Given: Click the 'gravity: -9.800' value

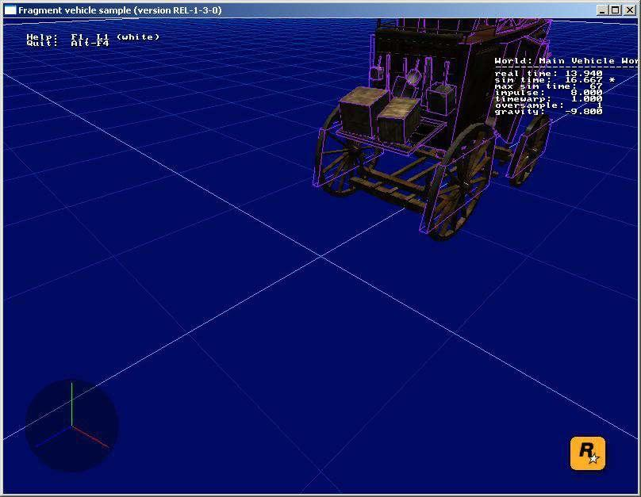Looking at the screenshot, I should tap(548, 111).
